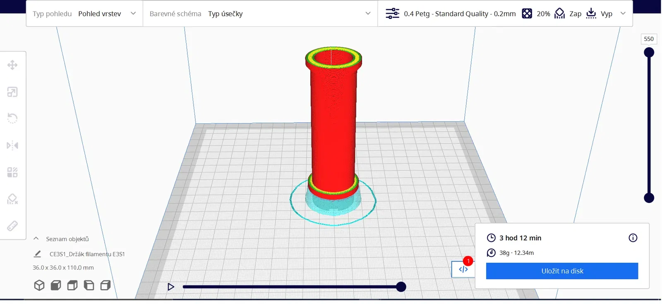Click the pencil edit icon beside object name
The height and width of the screenshot is (304, 662).
(x=37, y=254)
